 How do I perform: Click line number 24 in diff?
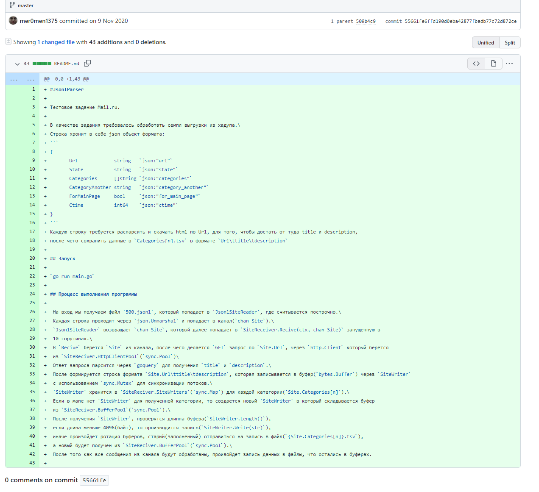click(31, 294)
